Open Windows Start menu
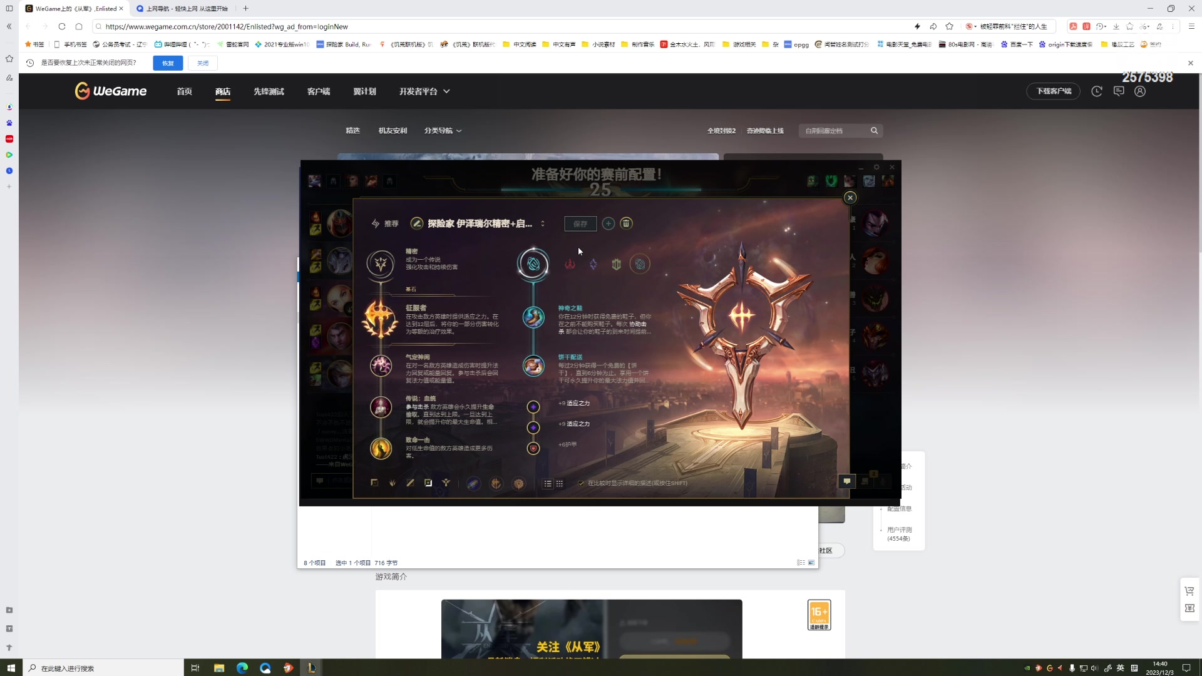Screen dimensions: 1202x676 pos(11,668)
